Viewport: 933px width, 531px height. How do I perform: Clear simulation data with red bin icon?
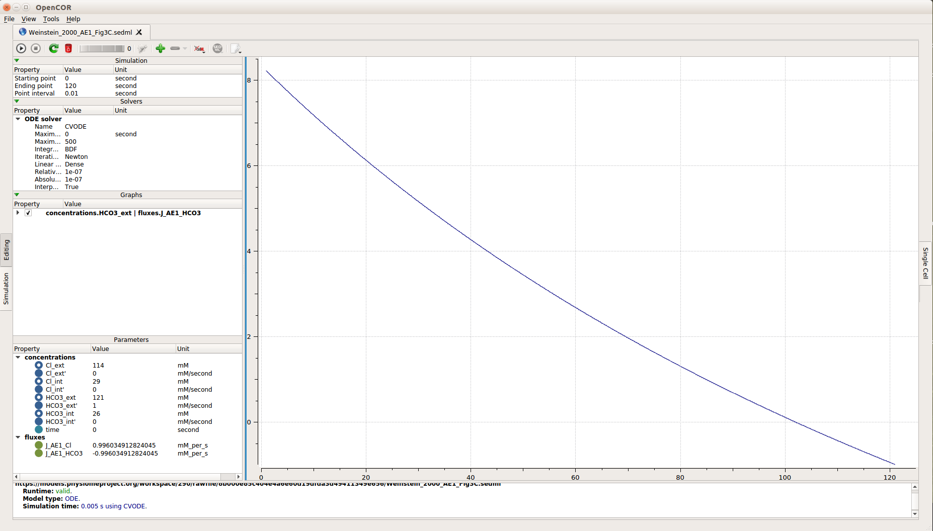pyautogui.click(x=68, y=48)
